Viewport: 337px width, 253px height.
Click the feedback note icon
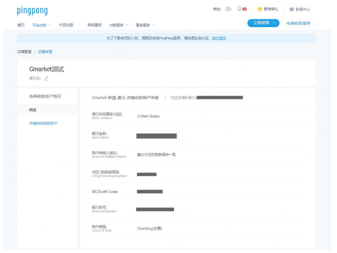(229, 9)
